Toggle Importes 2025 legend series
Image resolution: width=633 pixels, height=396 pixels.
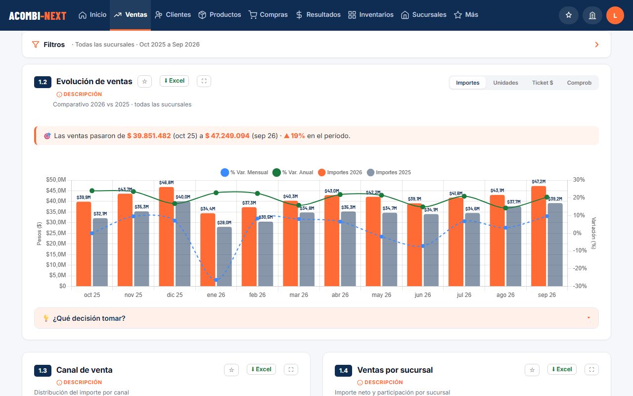(389, 172)
